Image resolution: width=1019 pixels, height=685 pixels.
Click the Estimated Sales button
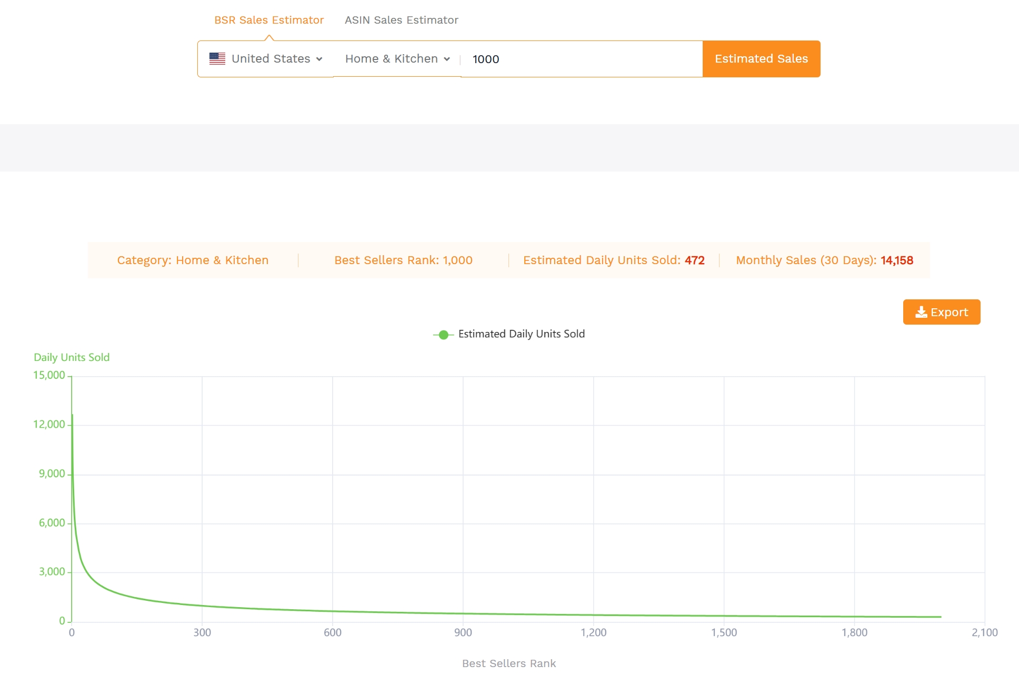761,59
